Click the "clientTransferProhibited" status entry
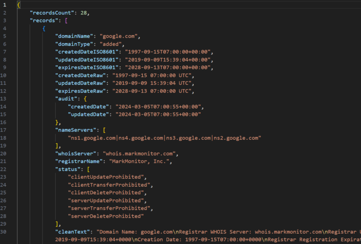Image resolution: width=361 pixels, height=244 pixels. point(110,185)
